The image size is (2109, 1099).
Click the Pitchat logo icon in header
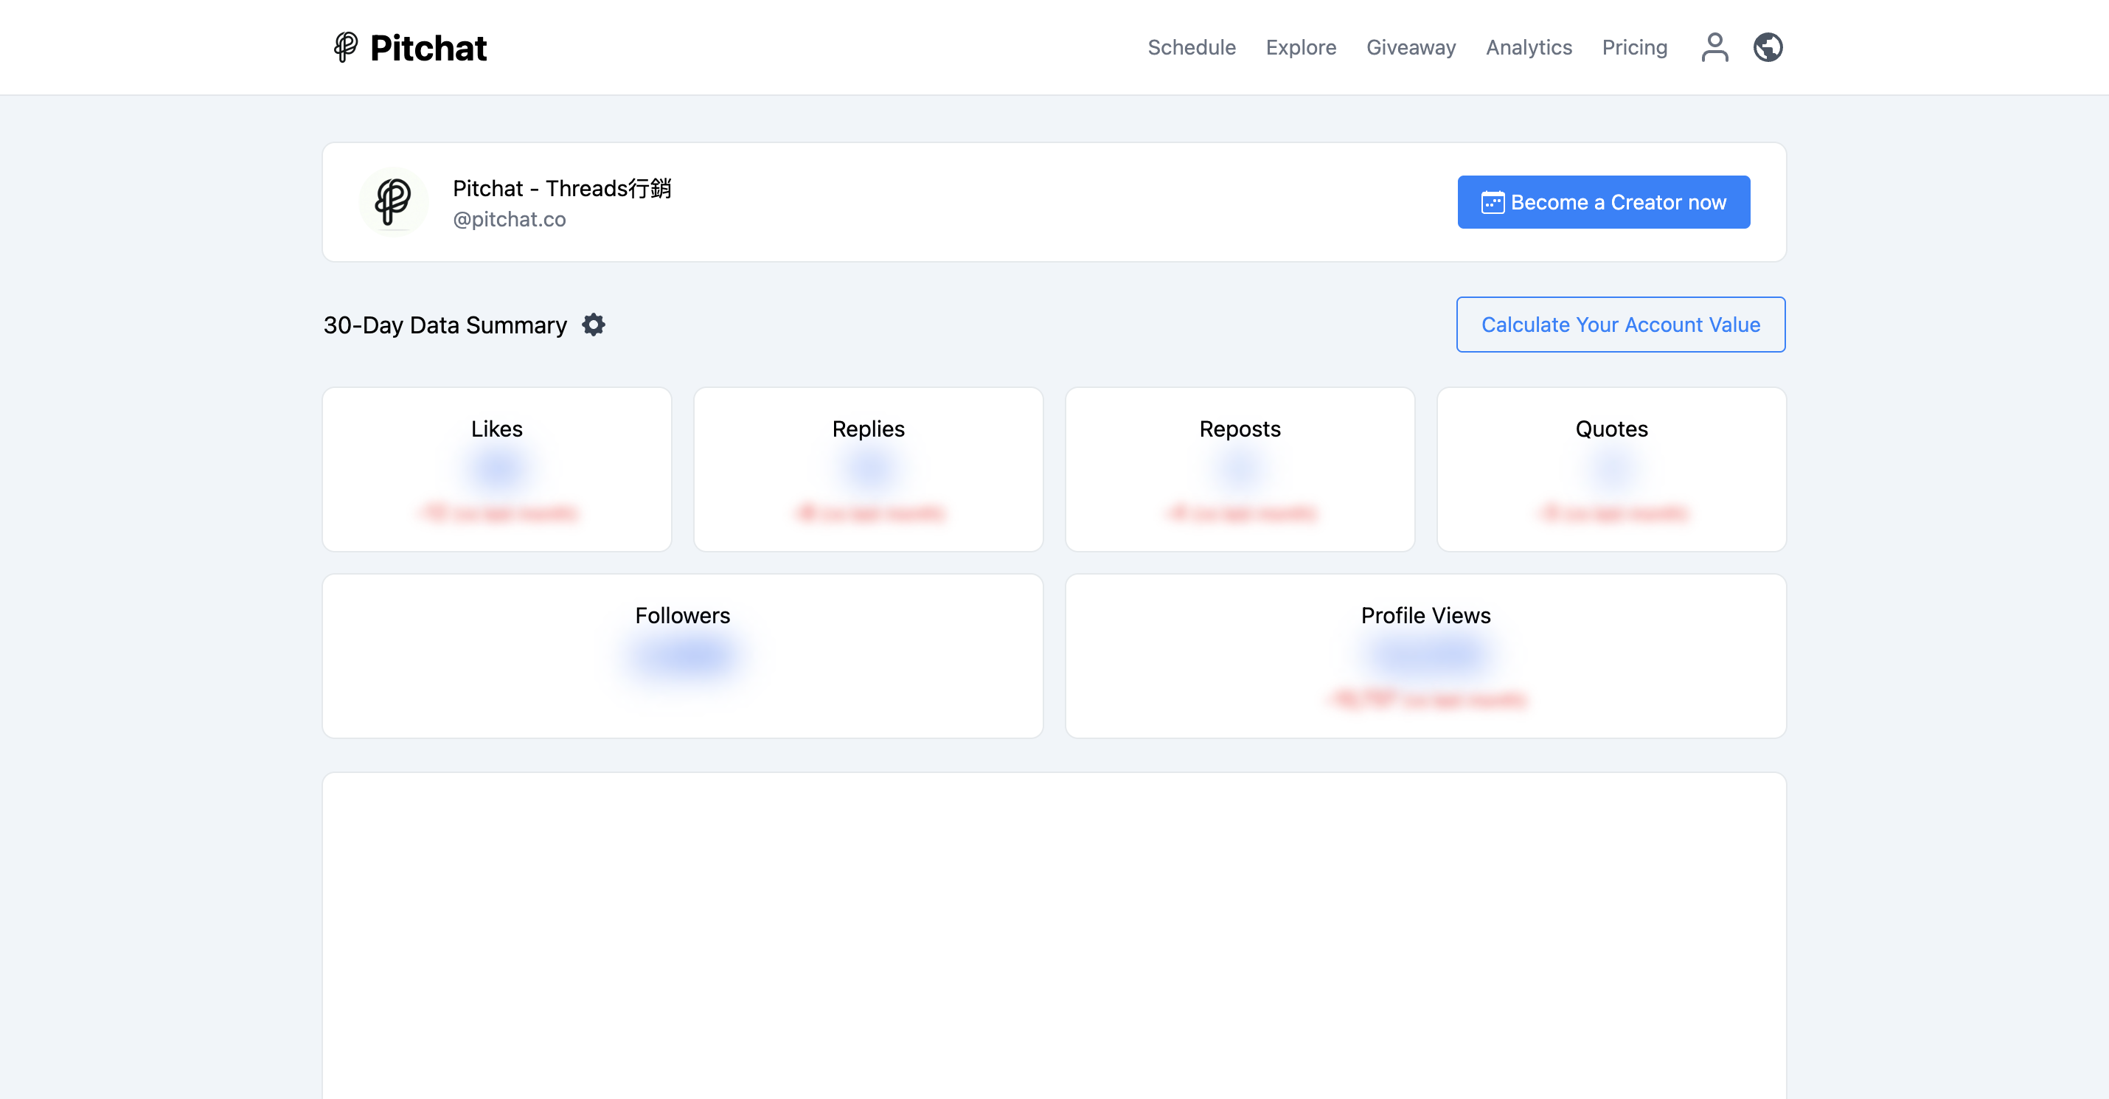(x=346, y=46)
